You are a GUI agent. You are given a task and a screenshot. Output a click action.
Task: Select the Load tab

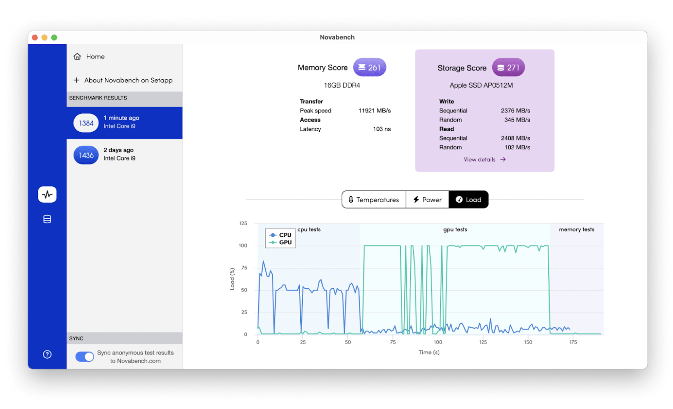[469, 199]
